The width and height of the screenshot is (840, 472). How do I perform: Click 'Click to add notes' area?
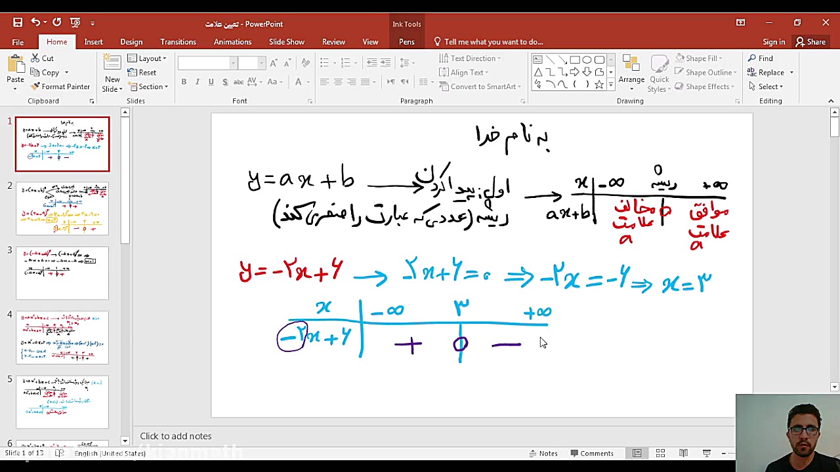coord(176,436)
